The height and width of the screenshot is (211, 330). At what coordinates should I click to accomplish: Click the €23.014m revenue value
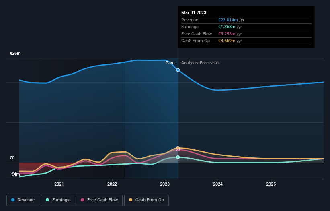coord(228,20)
